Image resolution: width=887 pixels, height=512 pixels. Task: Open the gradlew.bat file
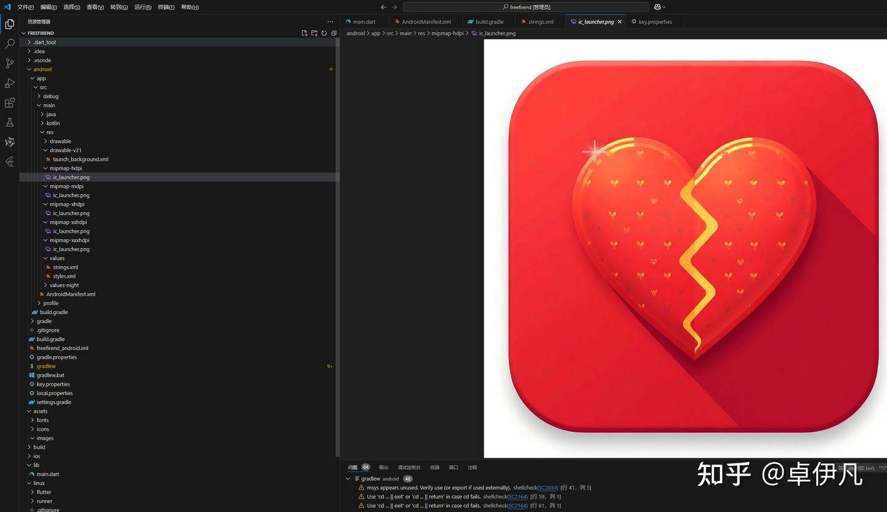click(x=50, y=375)
